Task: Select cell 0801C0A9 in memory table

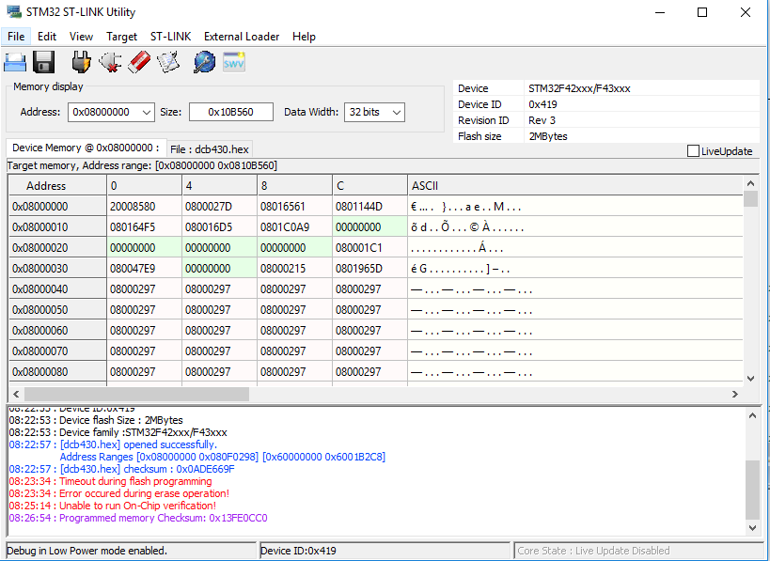Action: (x=294, y=227)
